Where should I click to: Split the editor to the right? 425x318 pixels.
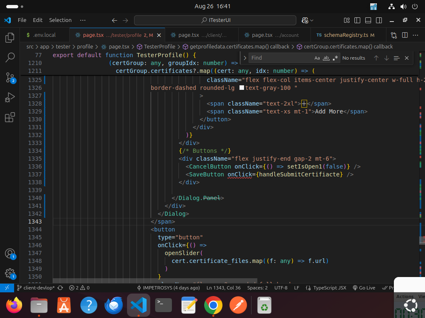[405, 35]
